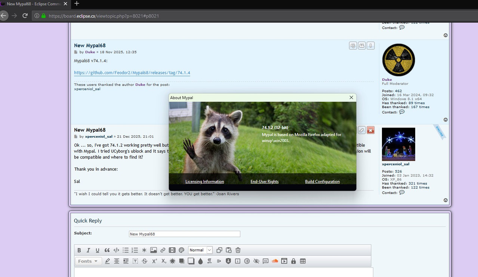Insert code tag with </> icon
Screen dimensions: 478x277
(116, 250)
